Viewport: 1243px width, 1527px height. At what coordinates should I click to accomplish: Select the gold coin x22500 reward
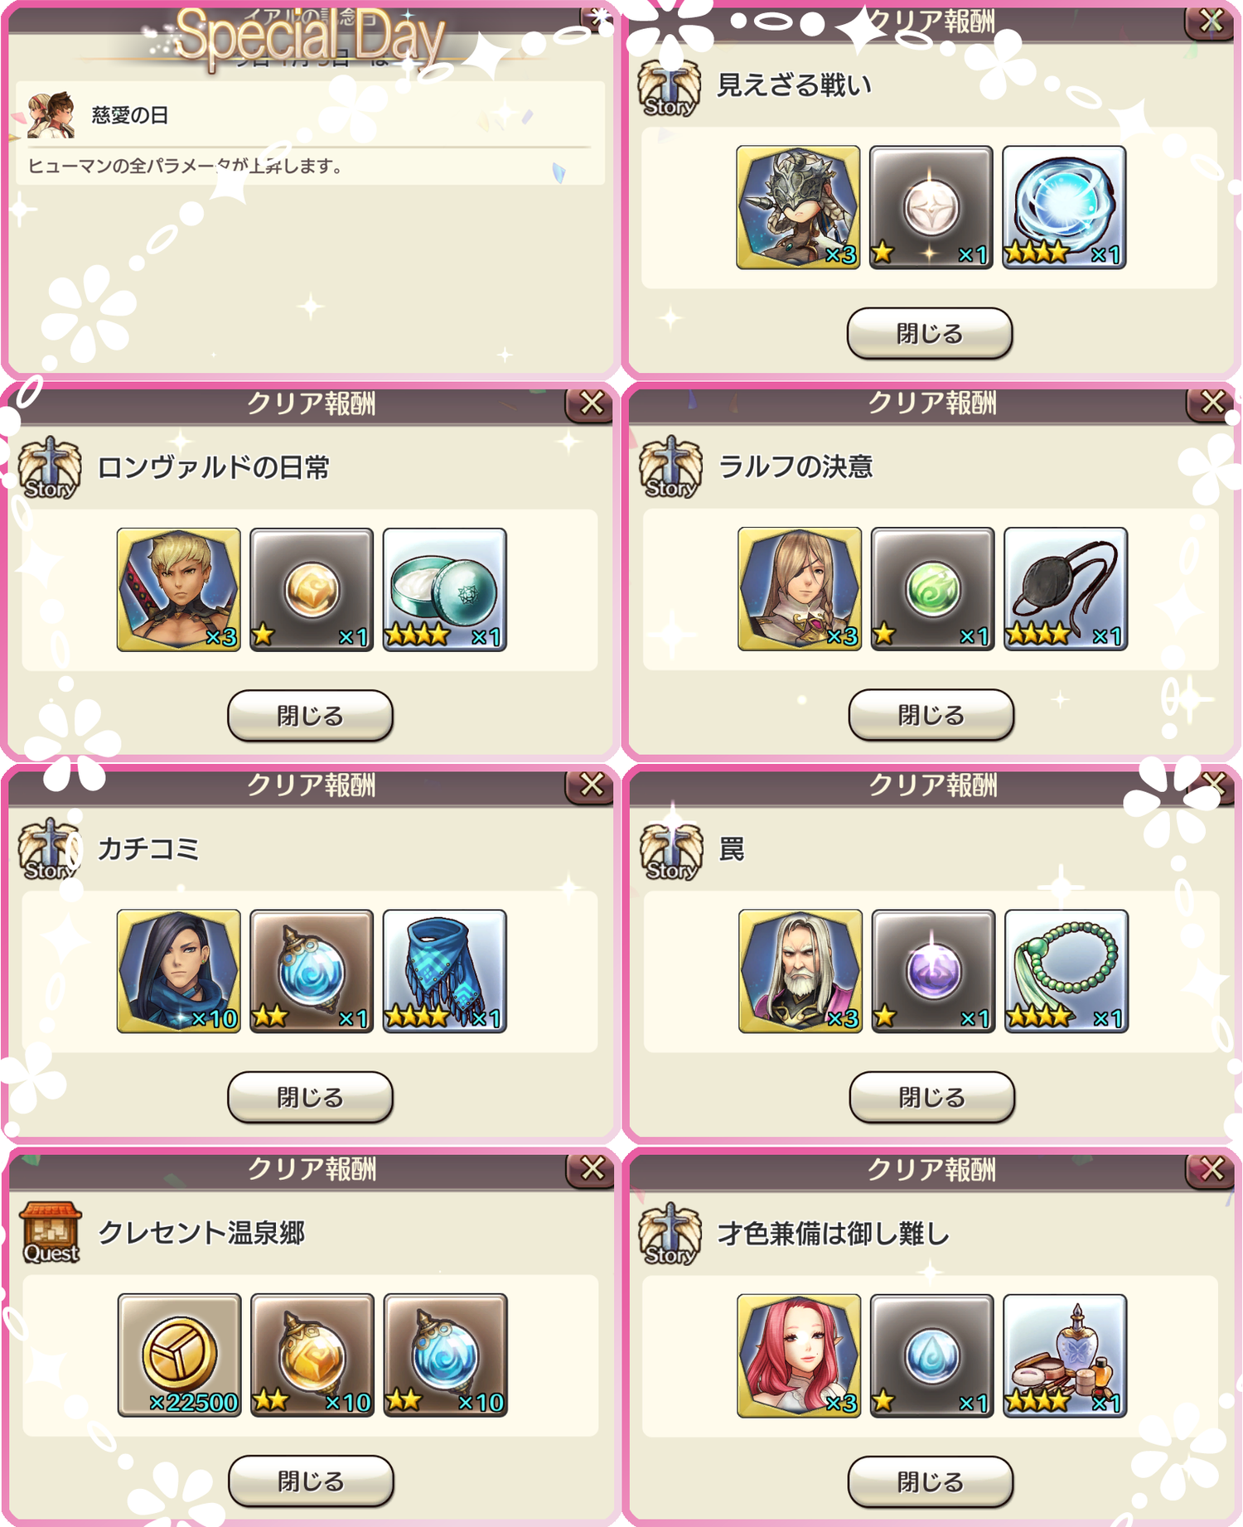pyautogui.click(x=179, y=1355)
